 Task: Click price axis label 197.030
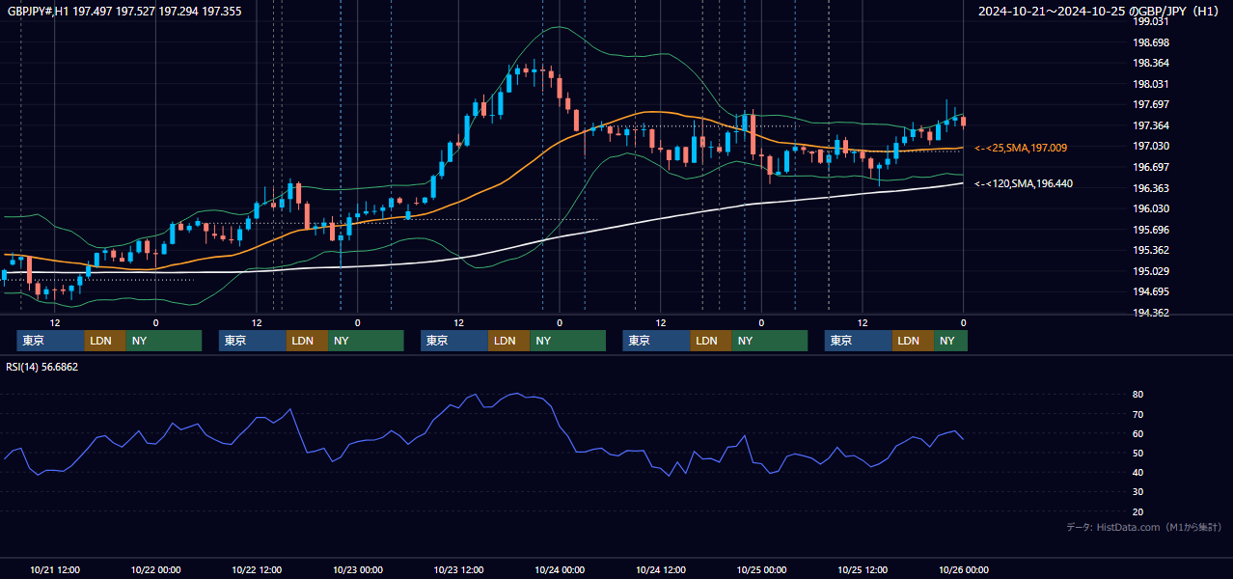pyautogui.click(x=1151, y=146)
